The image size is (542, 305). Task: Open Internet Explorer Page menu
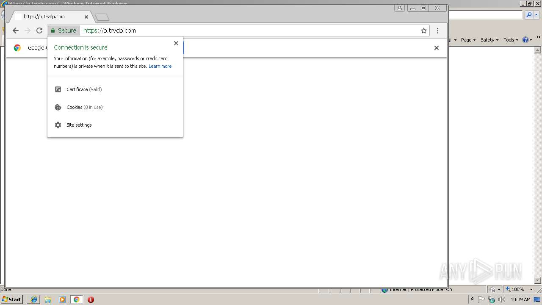point(468,40)
